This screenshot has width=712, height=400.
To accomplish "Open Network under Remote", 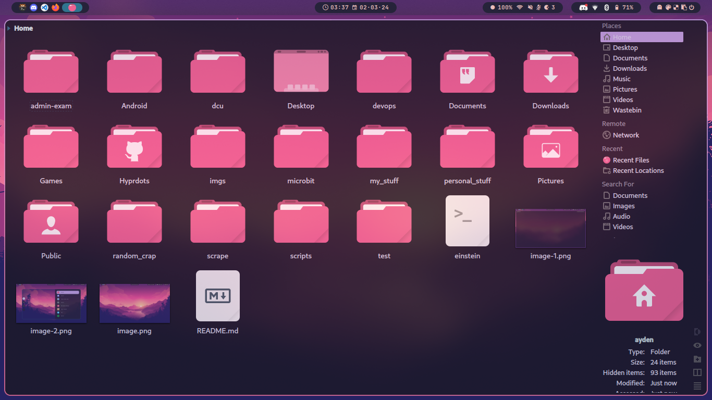I will [642, 135].
